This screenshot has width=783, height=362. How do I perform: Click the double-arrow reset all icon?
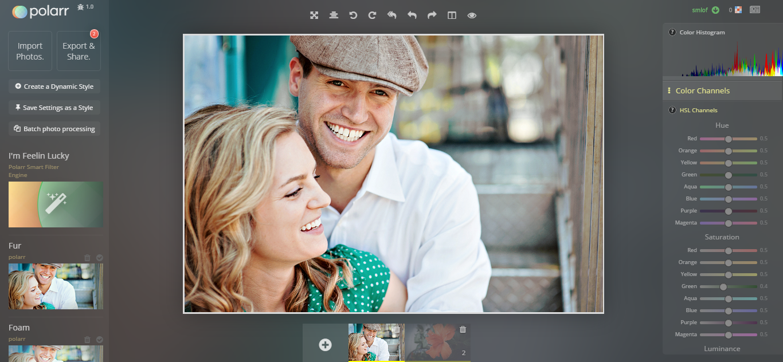click(x=392, y=15)
